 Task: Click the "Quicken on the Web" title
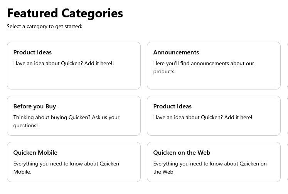tap(182, 153)
